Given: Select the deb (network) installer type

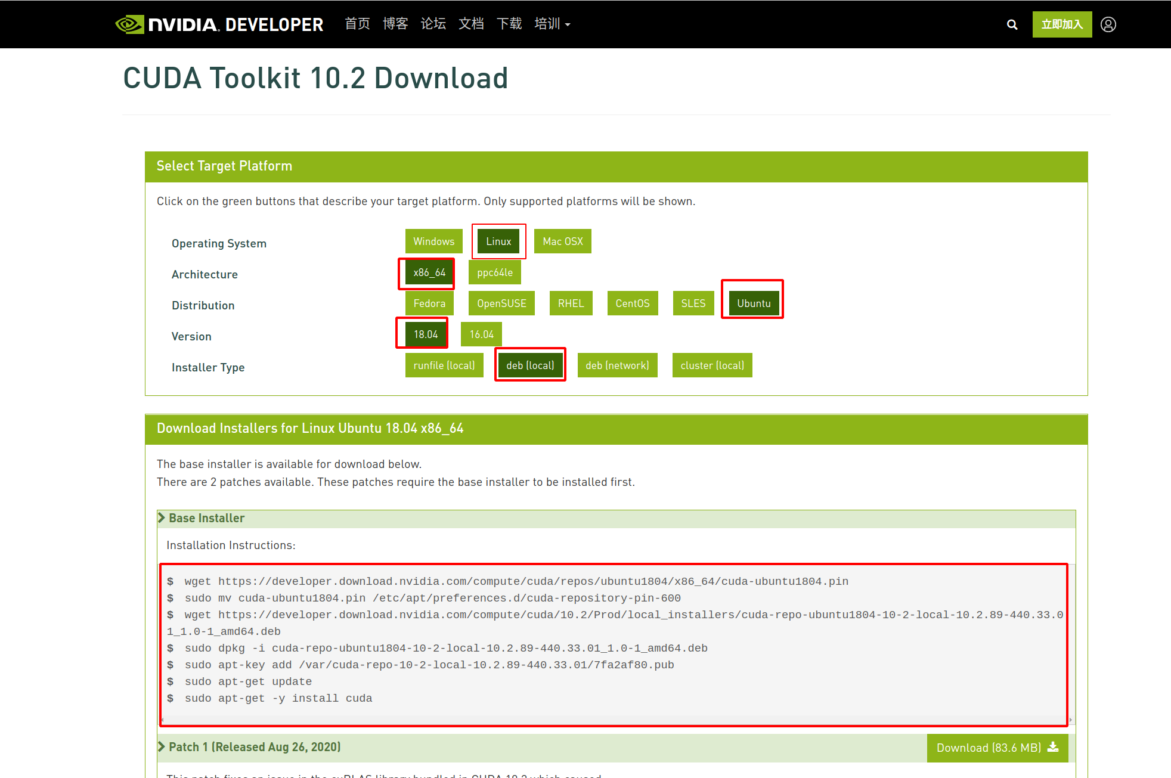Looking at the screenshot, I should 617,365.
